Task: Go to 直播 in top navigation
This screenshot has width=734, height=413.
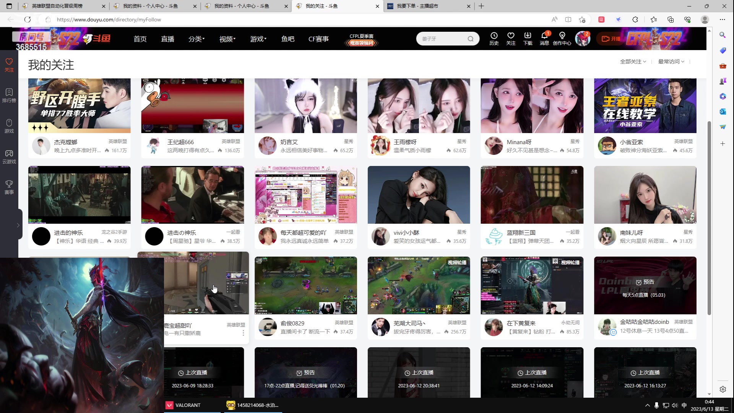Action: 167,39
